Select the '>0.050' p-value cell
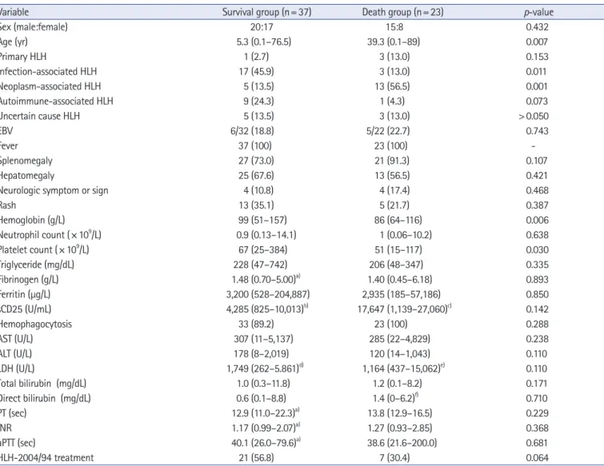The height and width of the screenshot is (466, 604). (534, 116)
